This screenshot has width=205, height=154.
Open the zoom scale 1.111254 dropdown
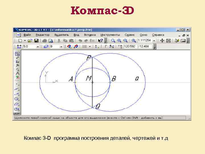154,41
